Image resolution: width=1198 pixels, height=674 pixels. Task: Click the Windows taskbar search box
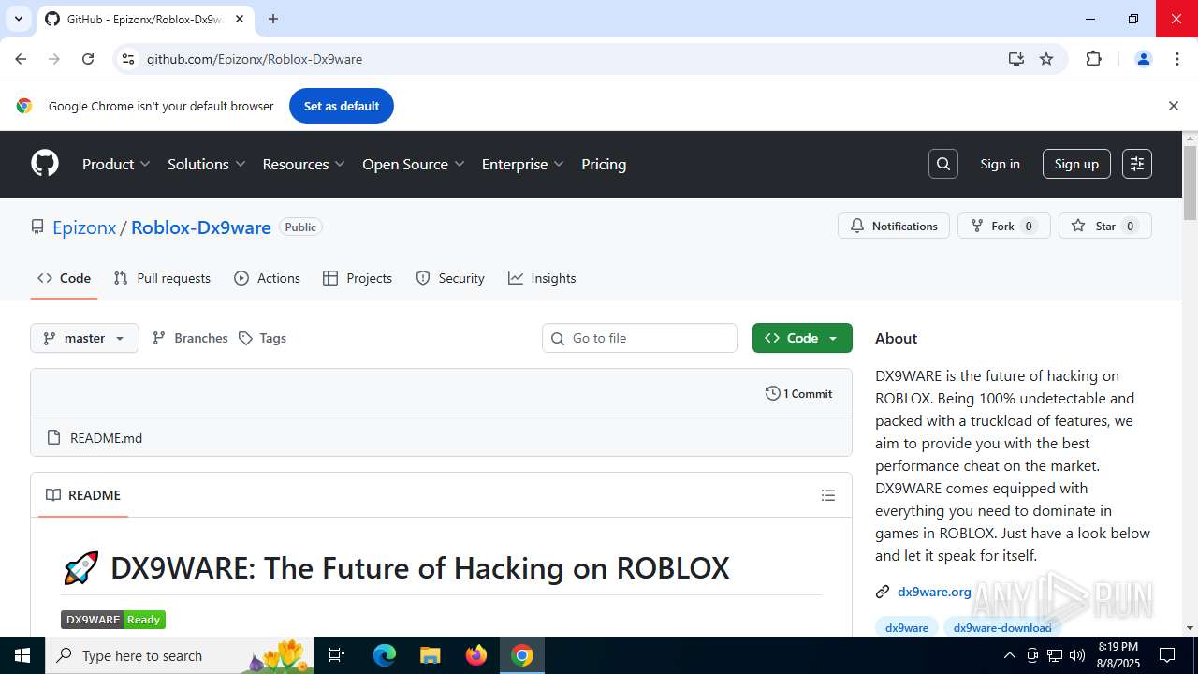click(x=180, y=655)
